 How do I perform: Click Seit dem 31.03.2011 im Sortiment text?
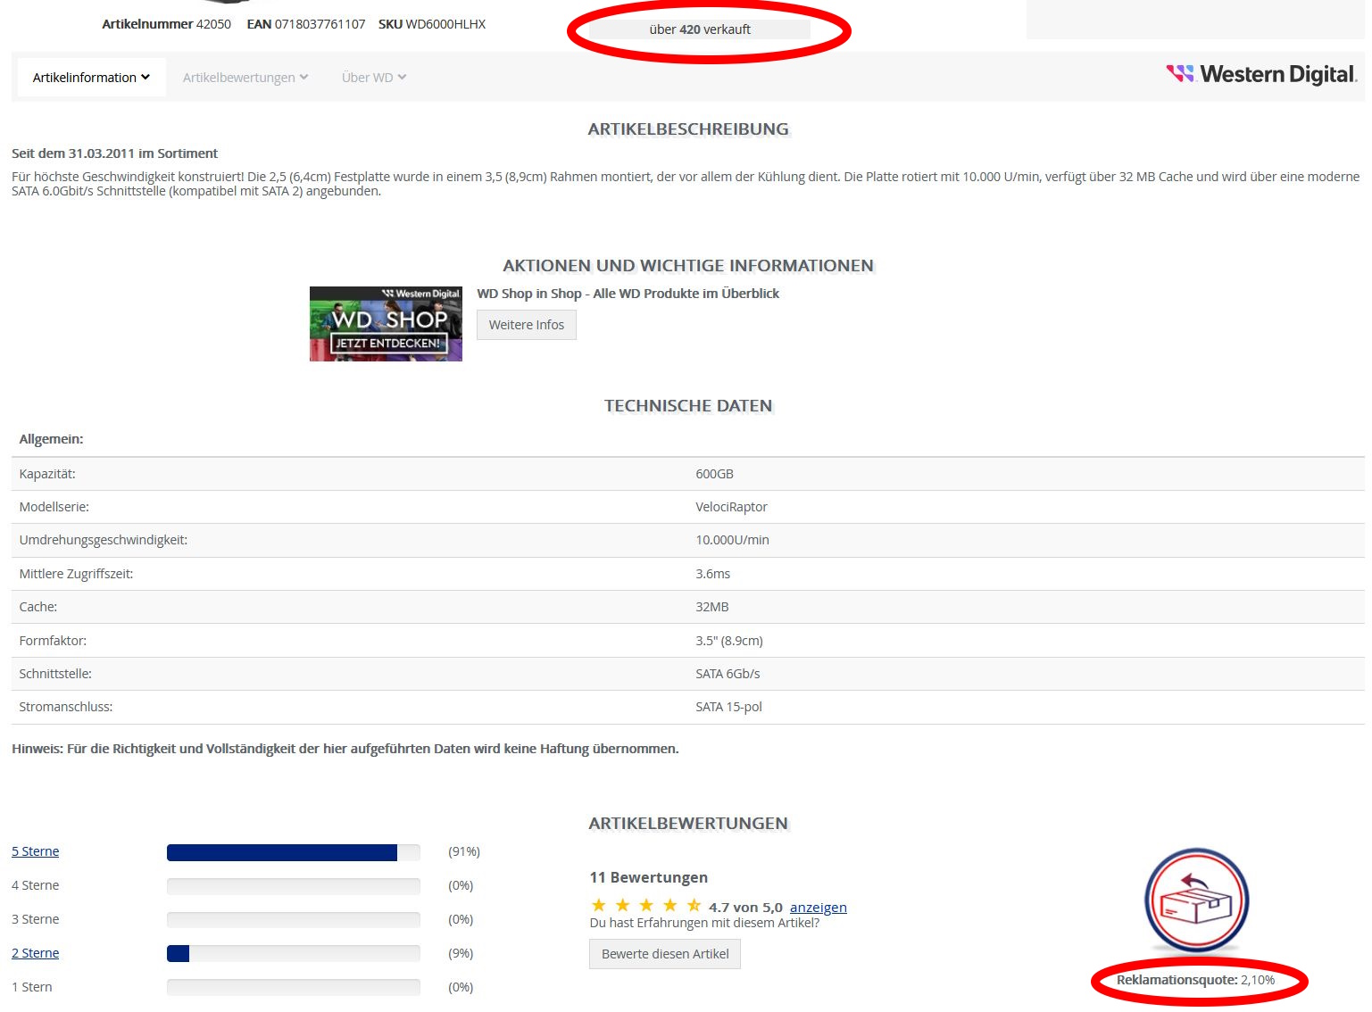click(114, 153)
